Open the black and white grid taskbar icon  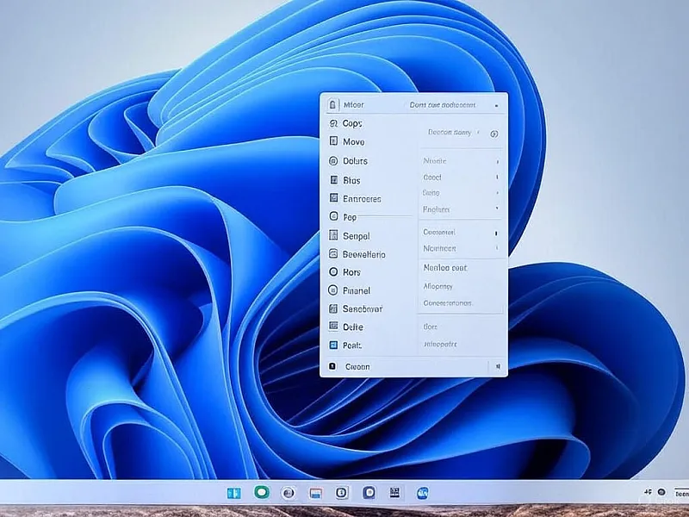(x=395, y=492)
